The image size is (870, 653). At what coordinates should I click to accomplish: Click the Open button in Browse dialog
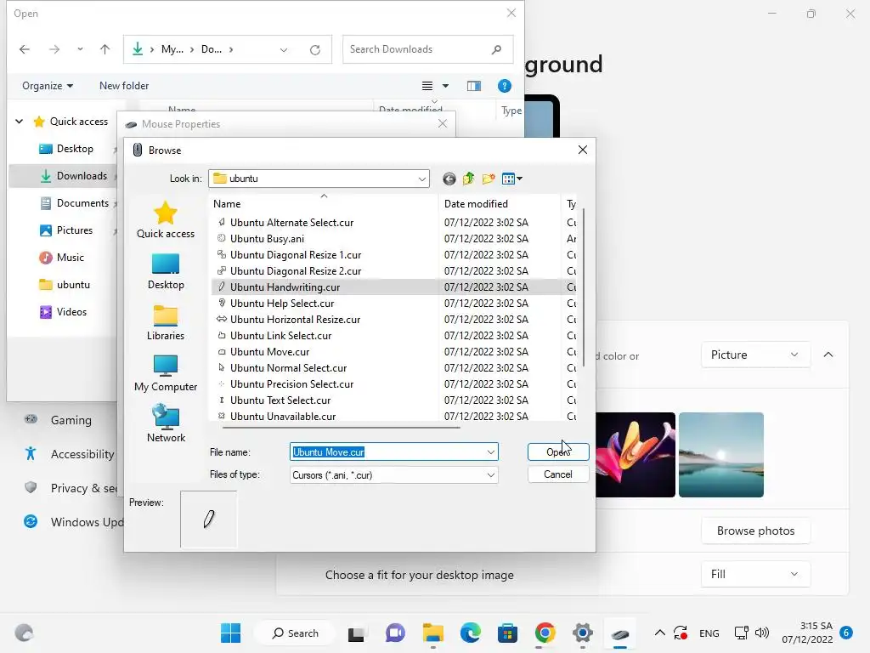pyautogui.click(x=557, y=452)
